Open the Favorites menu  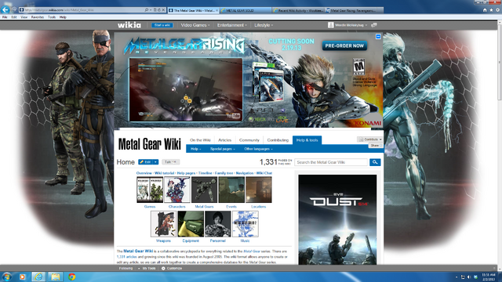[x=38, y=17]
